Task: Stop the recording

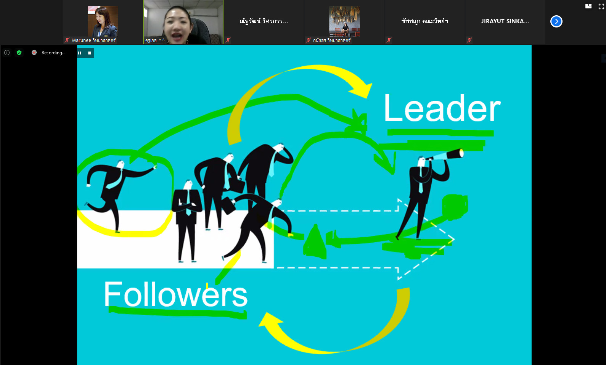Action: pyautogui.click(x=90, y=53)
